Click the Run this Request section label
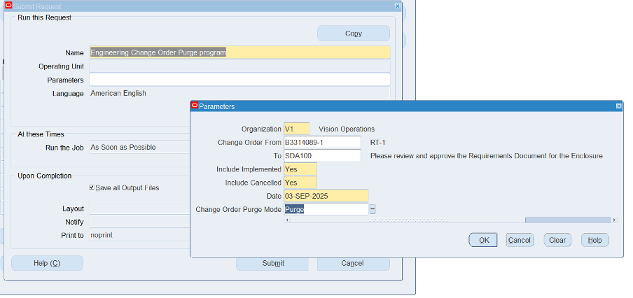The image size is (633, 298). coord(44,17)
